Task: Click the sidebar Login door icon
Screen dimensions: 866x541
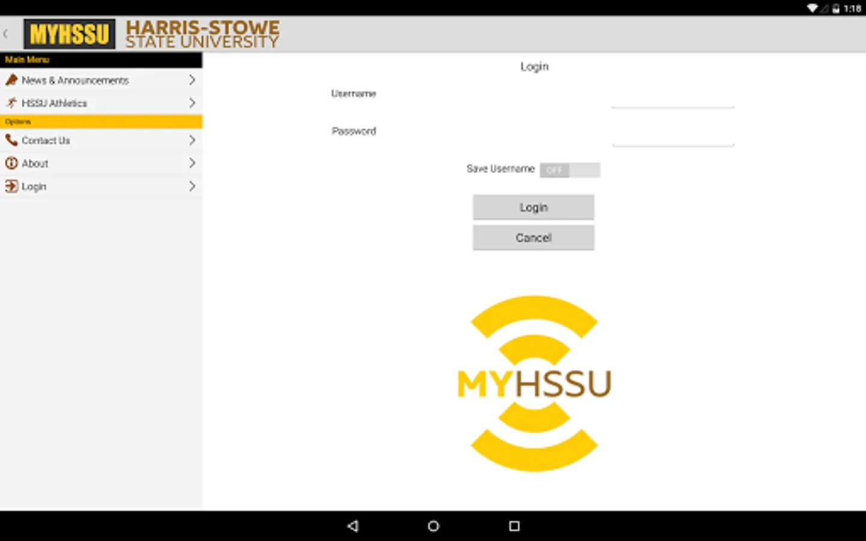Action: click(x=11, y=186)
